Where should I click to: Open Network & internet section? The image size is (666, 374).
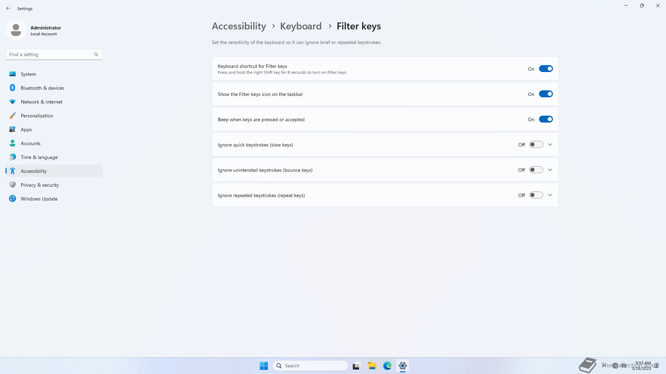click(41, 102)
